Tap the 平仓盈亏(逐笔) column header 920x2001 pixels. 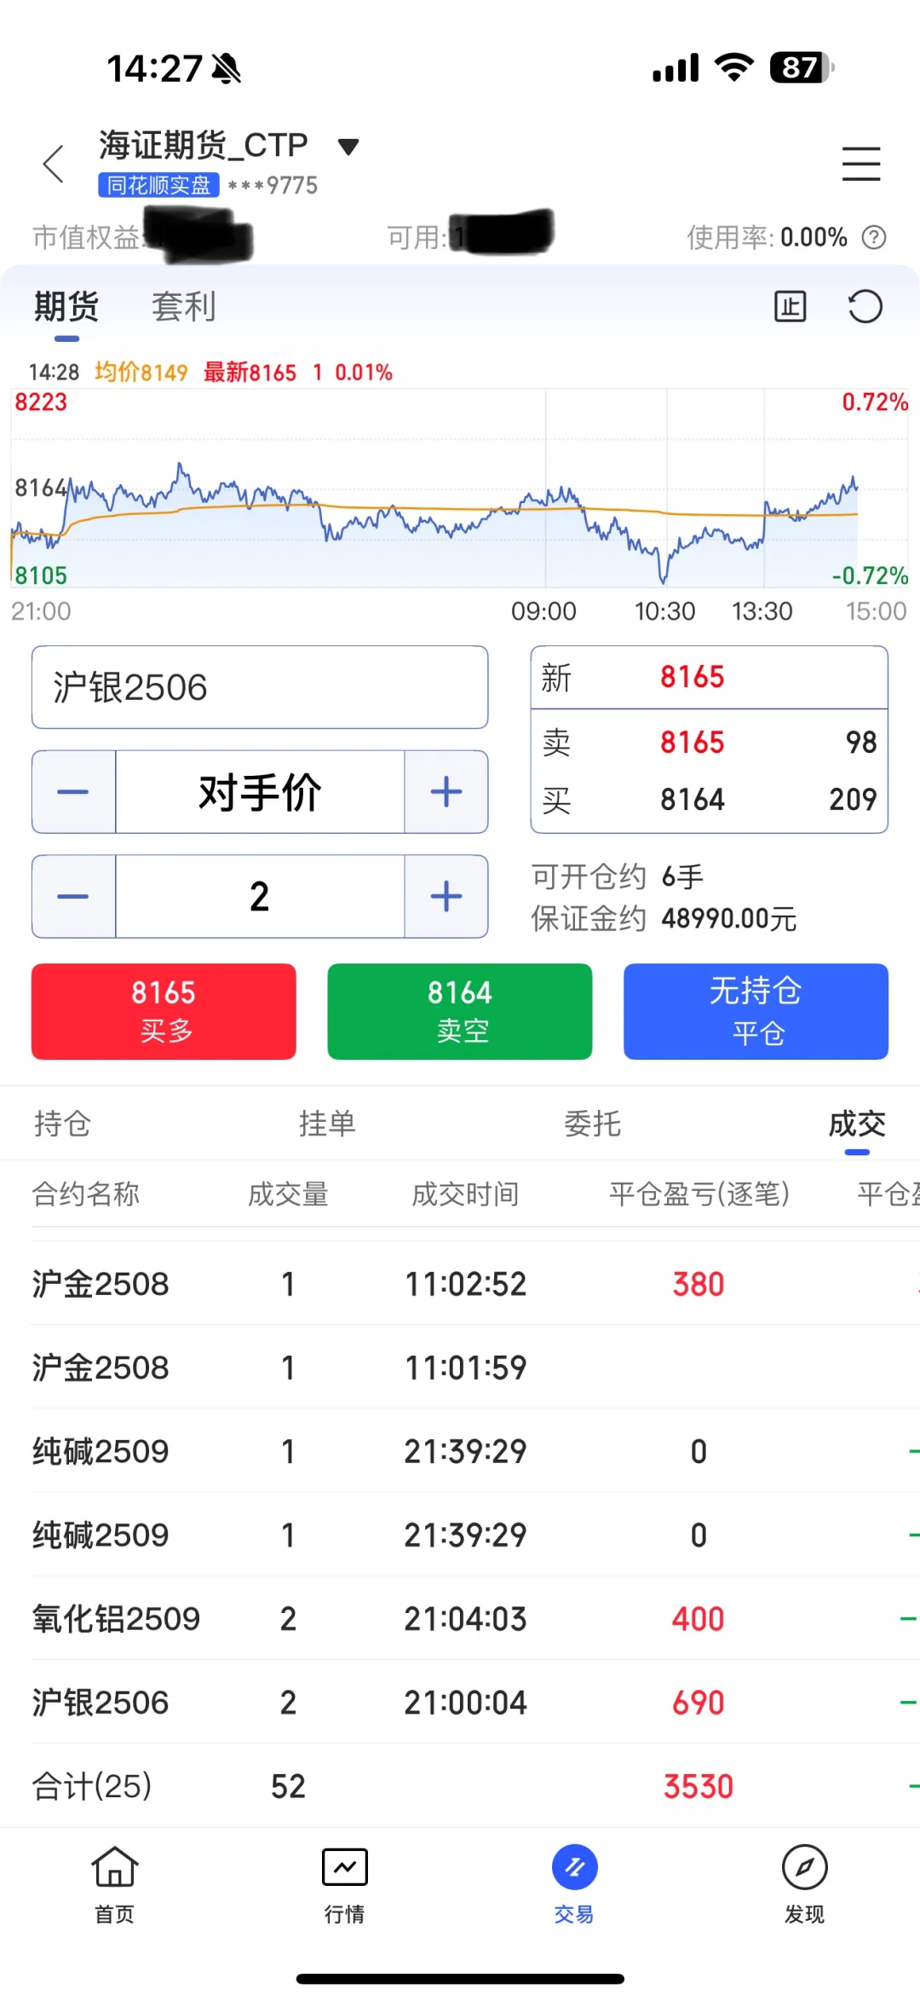pos(699,1194)
